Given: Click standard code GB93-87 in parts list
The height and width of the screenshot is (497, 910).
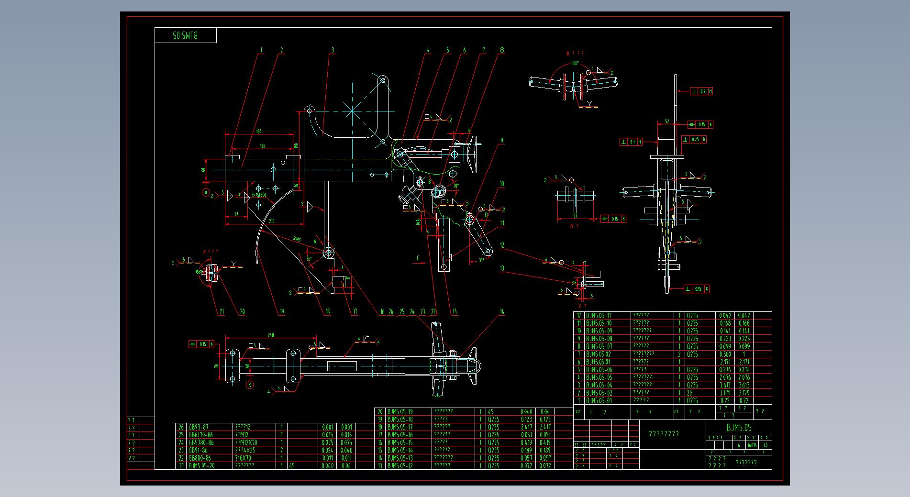Looking at the screenshot, I should click(198, 427).
